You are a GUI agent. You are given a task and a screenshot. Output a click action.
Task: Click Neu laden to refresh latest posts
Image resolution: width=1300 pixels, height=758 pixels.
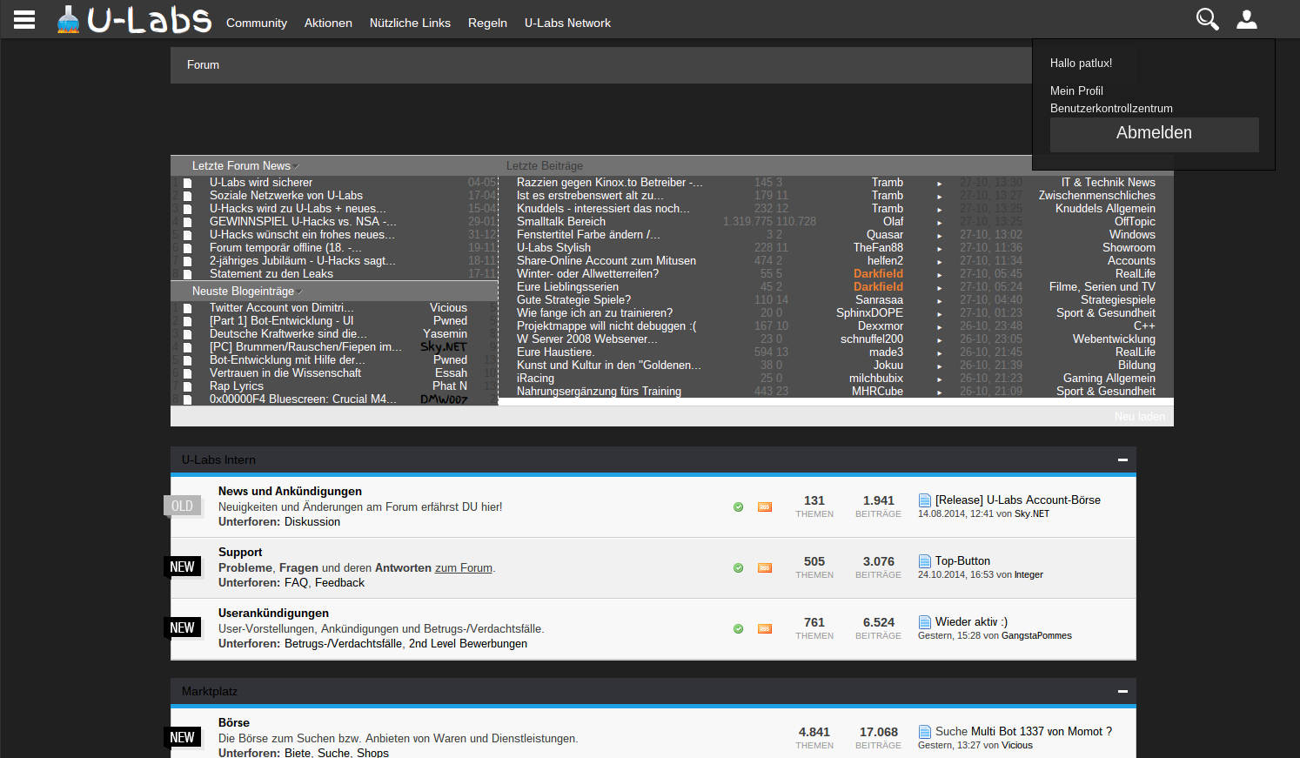click(1139, 416)
